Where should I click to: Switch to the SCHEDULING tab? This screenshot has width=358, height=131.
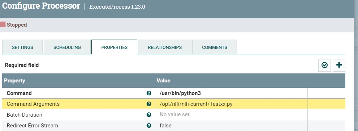(x=67, y=47)
